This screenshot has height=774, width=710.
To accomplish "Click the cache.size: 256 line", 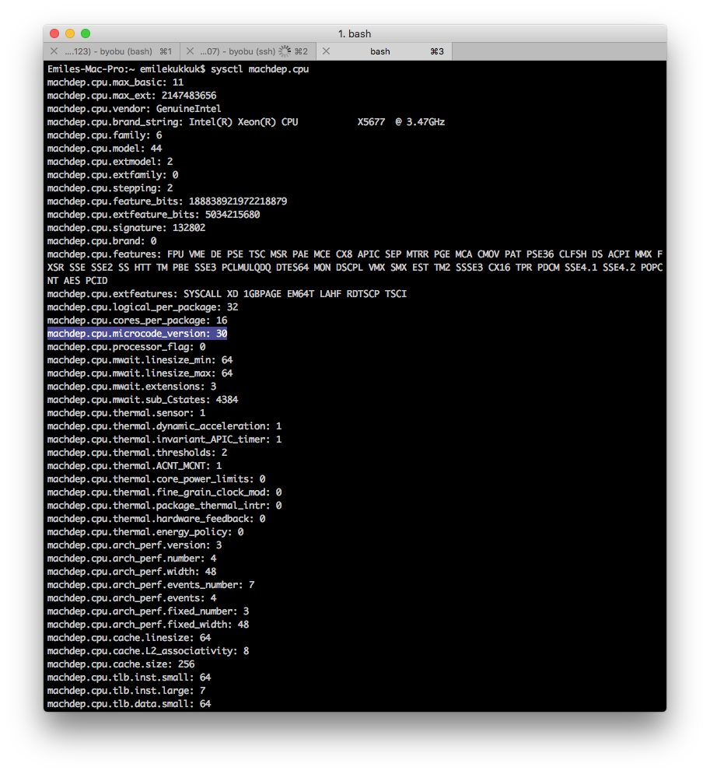I will [121, 664].
